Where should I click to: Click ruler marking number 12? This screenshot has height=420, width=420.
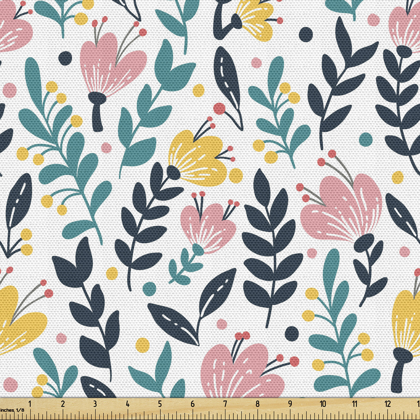click(x=388, y=404)
